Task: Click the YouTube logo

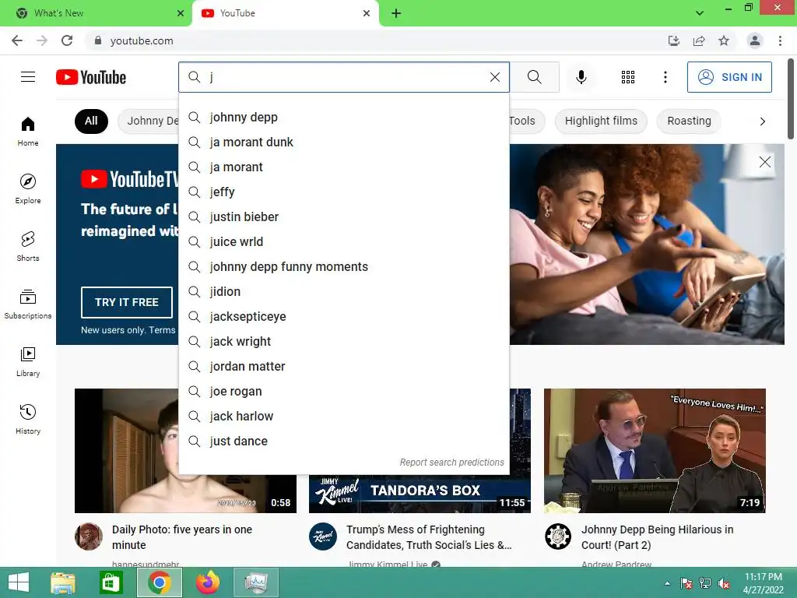Action: click(x=91, y=77)
